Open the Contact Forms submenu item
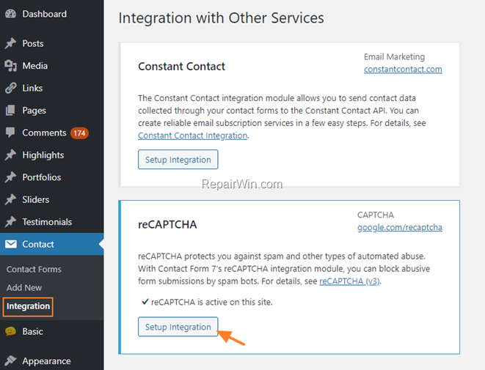Screen dimensions: 485x370 [34, 270]
